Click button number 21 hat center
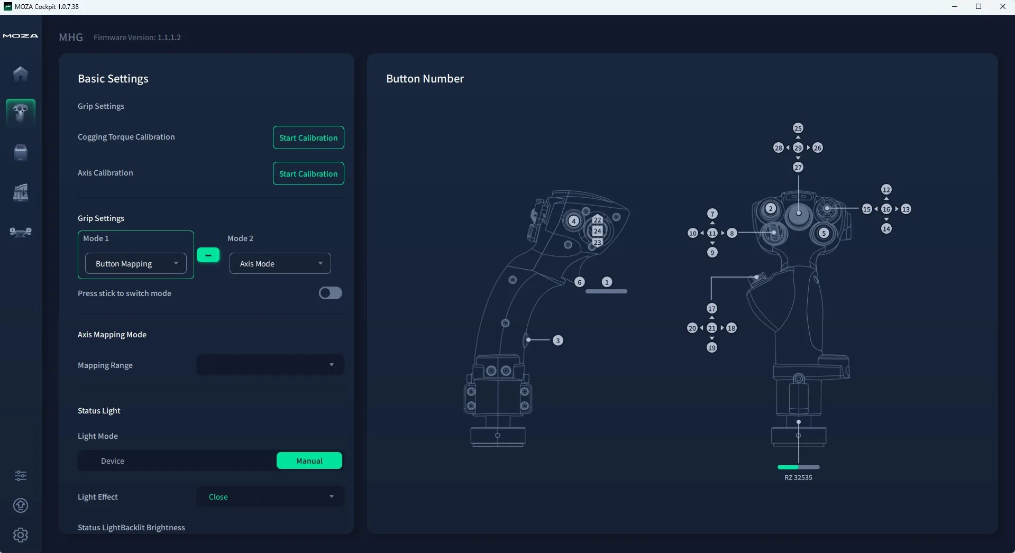The width and height of the screenshot is (1015, 553). coord(712,328)
